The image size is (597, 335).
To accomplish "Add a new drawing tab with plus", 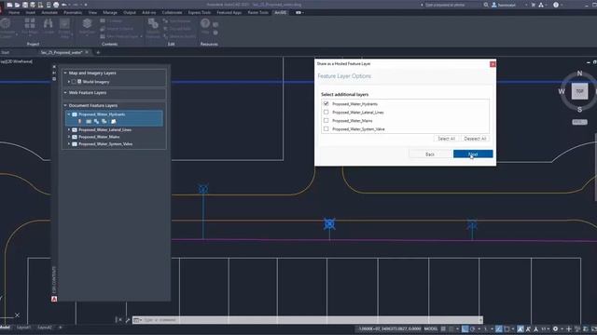I will point(98,52).
